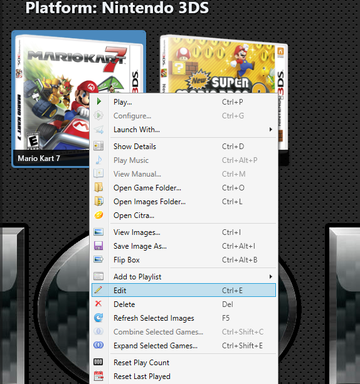The image size is (360, 384).
Task: Click the Refresh Selected Images icon
Action: [x=98, y=318]
